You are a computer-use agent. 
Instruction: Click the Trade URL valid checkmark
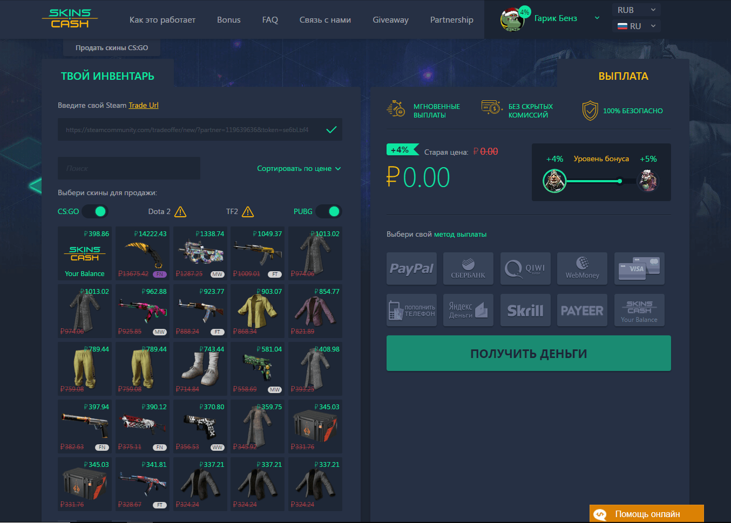(331, 129)
